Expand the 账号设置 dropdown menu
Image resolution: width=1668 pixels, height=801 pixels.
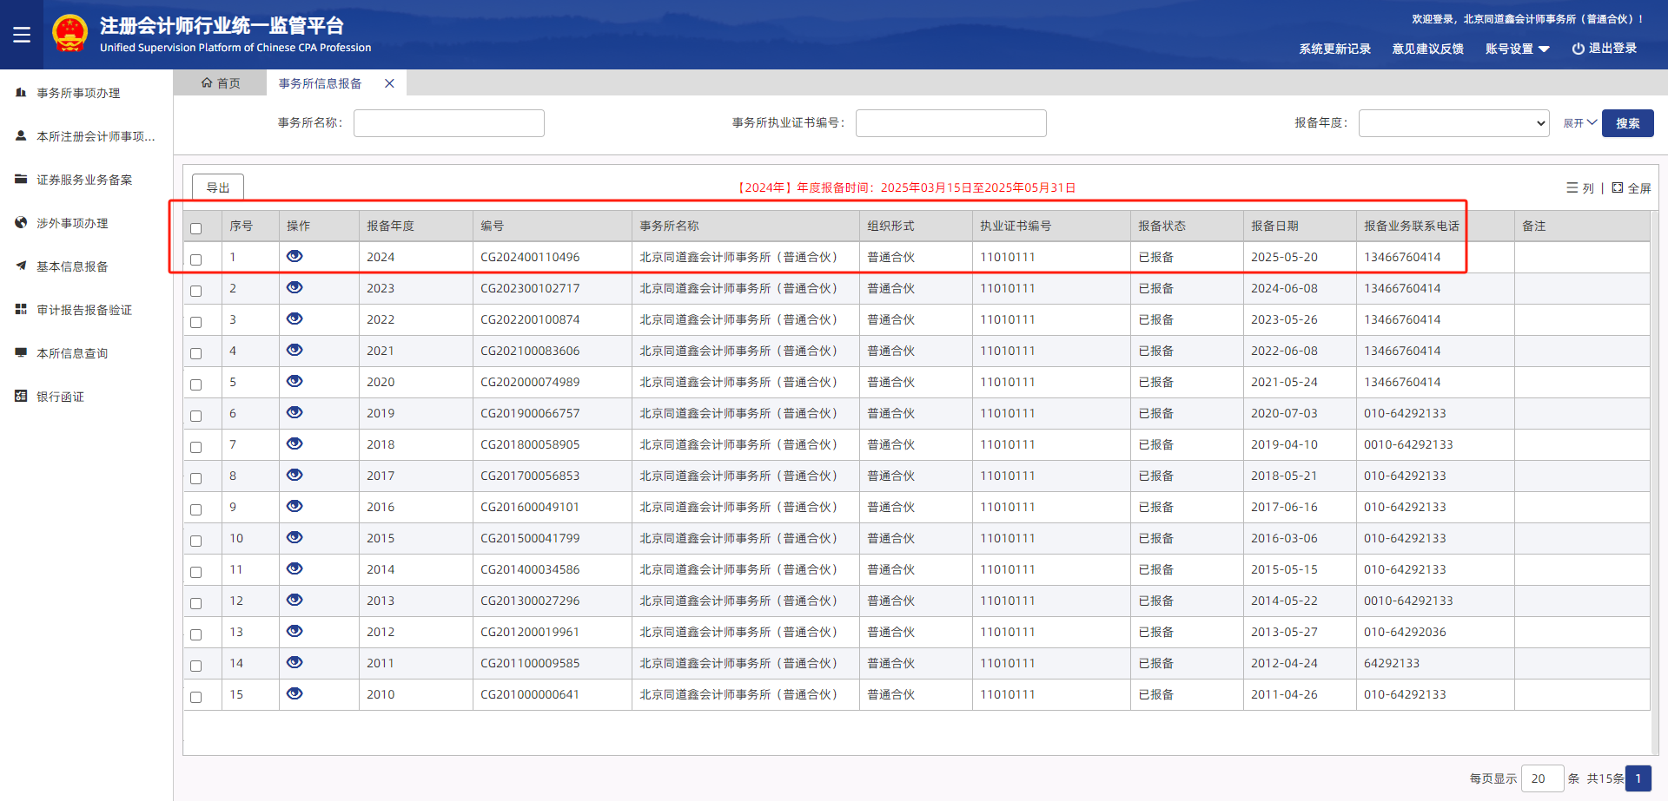(1517, 49)
